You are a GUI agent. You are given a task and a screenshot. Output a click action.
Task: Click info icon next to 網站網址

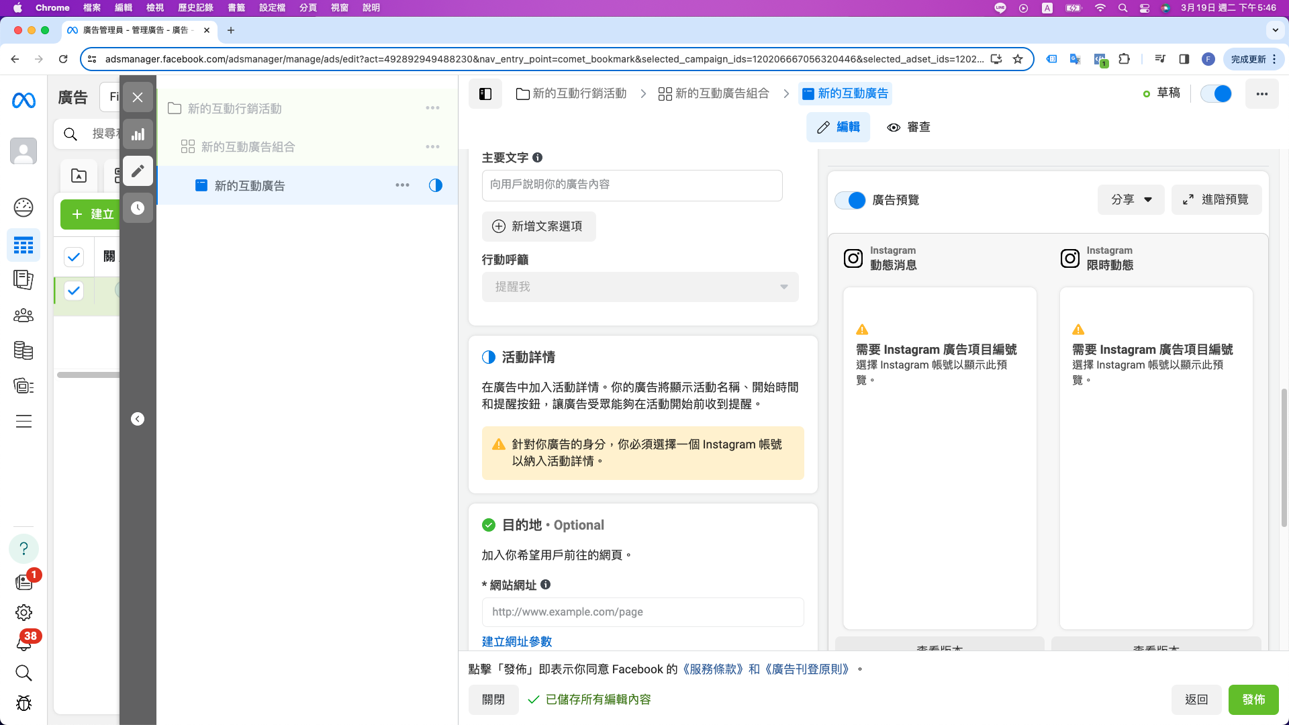pos(545,585)
